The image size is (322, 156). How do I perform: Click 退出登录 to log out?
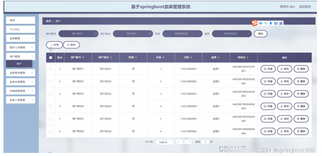coord(305,7)
